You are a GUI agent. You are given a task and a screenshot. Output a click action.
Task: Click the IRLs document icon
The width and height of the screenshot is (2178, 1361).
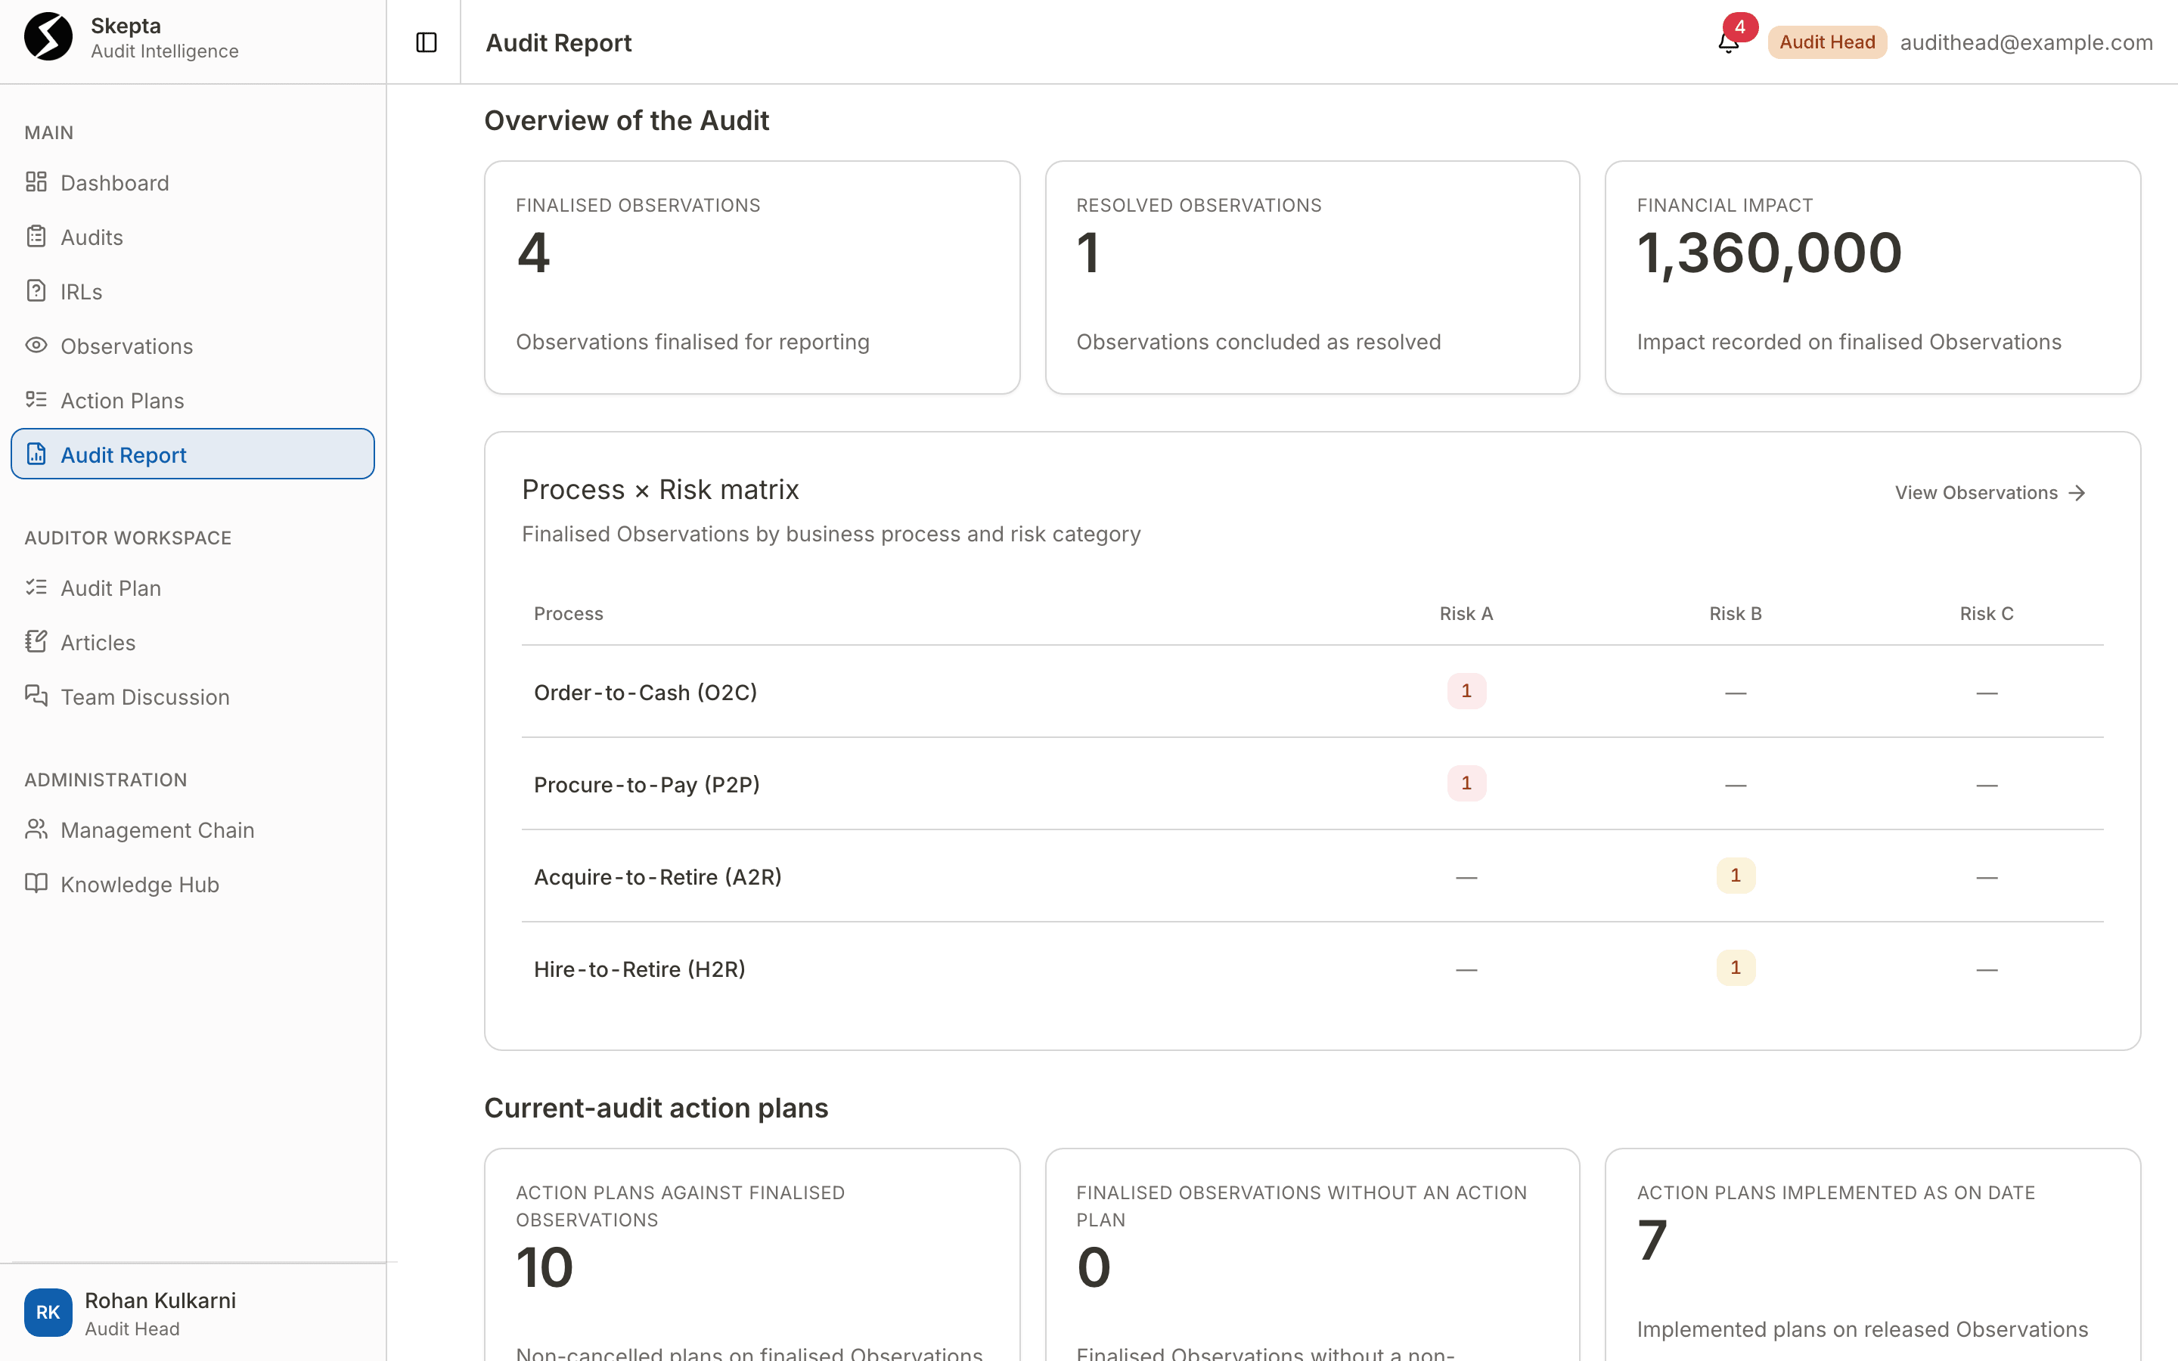(x=36, y=291)
